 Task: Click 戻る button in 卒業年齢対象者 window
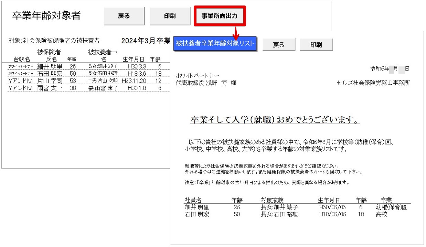point(124,16)
